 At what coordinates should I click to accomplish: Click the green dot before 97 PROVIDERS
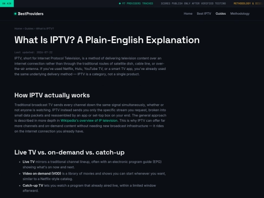click(120, 3)
